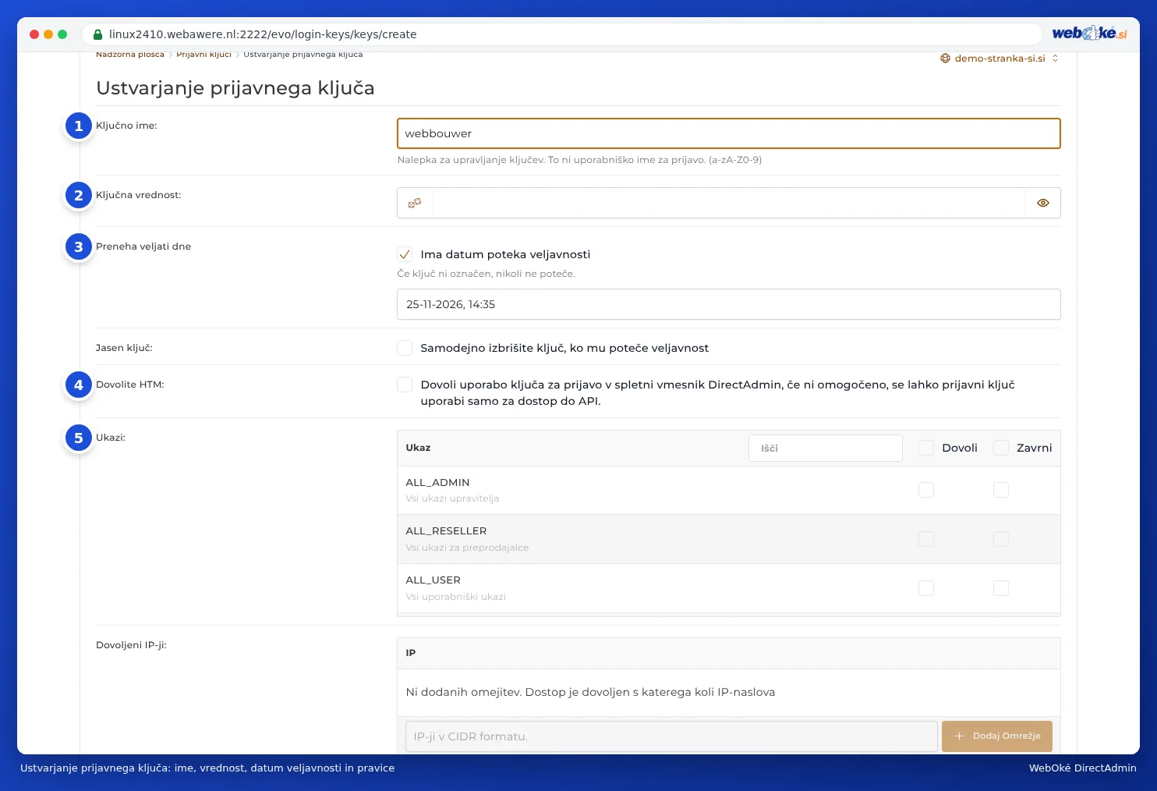Tick the deny checkbox for ALL_RESELLER
Viewport: 1157px width, 791px height.
click(1001, 539)
